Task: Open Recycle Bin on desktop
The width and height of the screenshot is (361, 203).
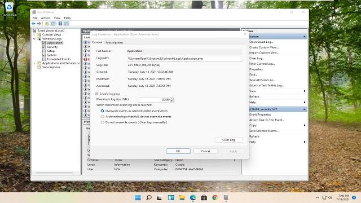Action: click(9, 9)
